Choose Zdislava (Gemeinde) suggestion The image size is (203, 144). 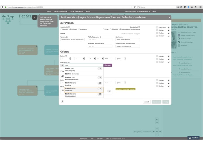(84, 74)
